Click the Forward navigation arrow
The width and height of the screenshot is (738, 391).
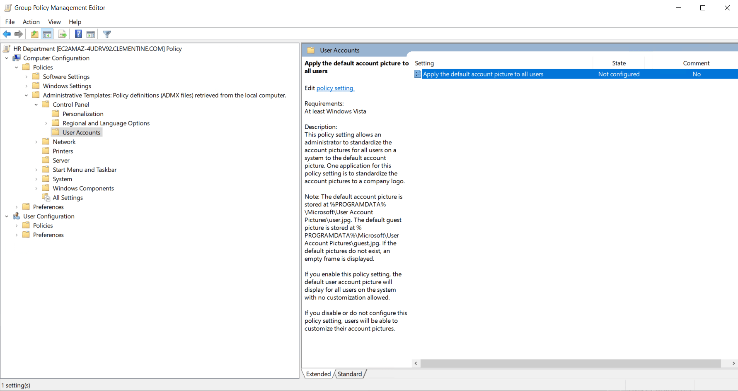point(19,34)
